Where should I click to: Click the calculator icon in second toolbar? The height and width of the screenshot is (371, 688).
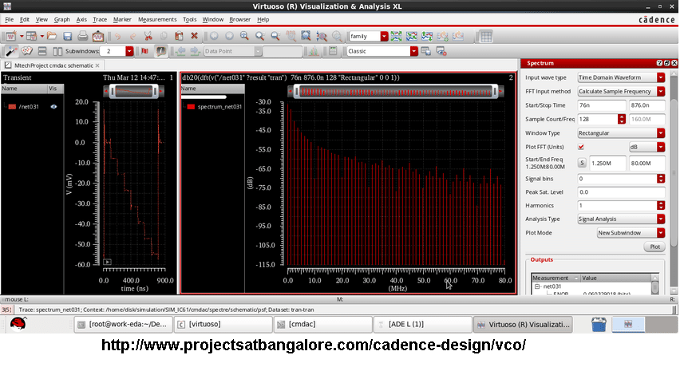pos(333,51)
